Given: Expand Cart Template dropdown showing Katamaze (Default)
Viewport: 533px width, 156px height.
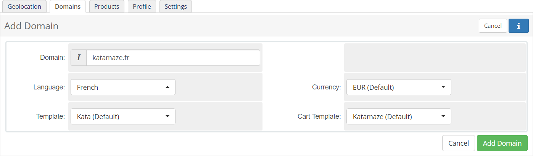Looking at the screenshot, I should (399, 116).
